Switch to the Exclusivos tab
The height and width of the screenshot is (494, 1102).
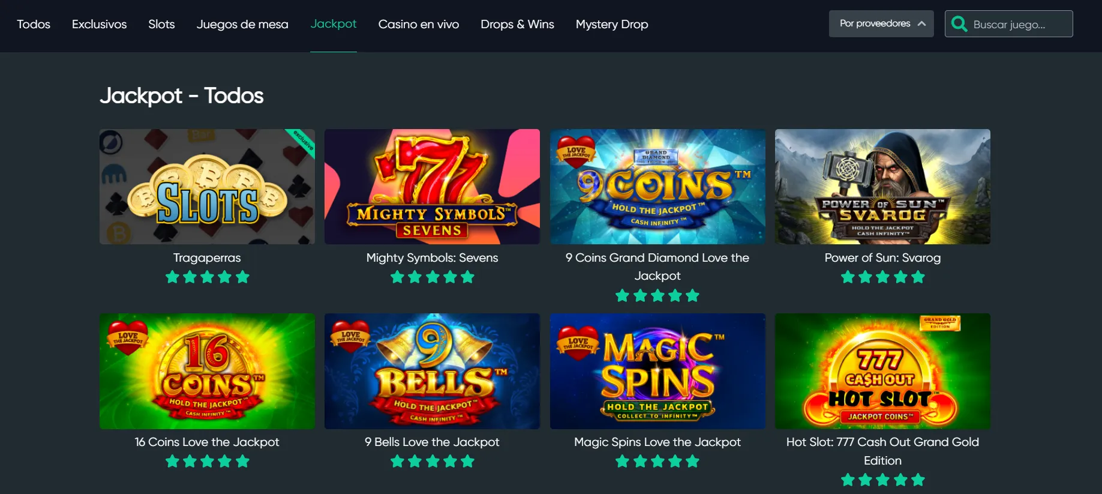click(99, 25)
